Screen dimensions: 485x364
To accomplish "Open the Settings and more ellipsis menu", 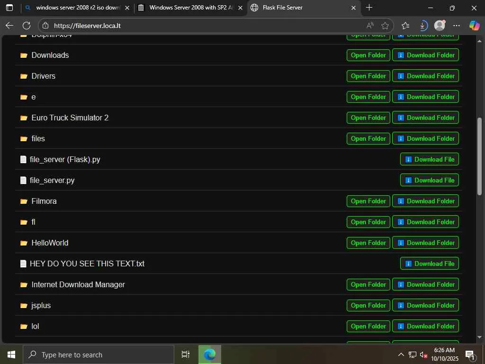I will pyautogui.click(x=456, y=26).
